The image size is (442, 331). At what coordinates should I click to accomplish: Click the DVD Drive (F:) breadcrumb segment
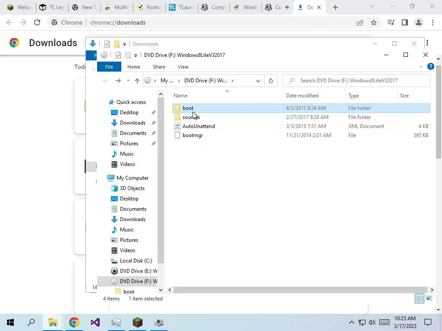205,81
